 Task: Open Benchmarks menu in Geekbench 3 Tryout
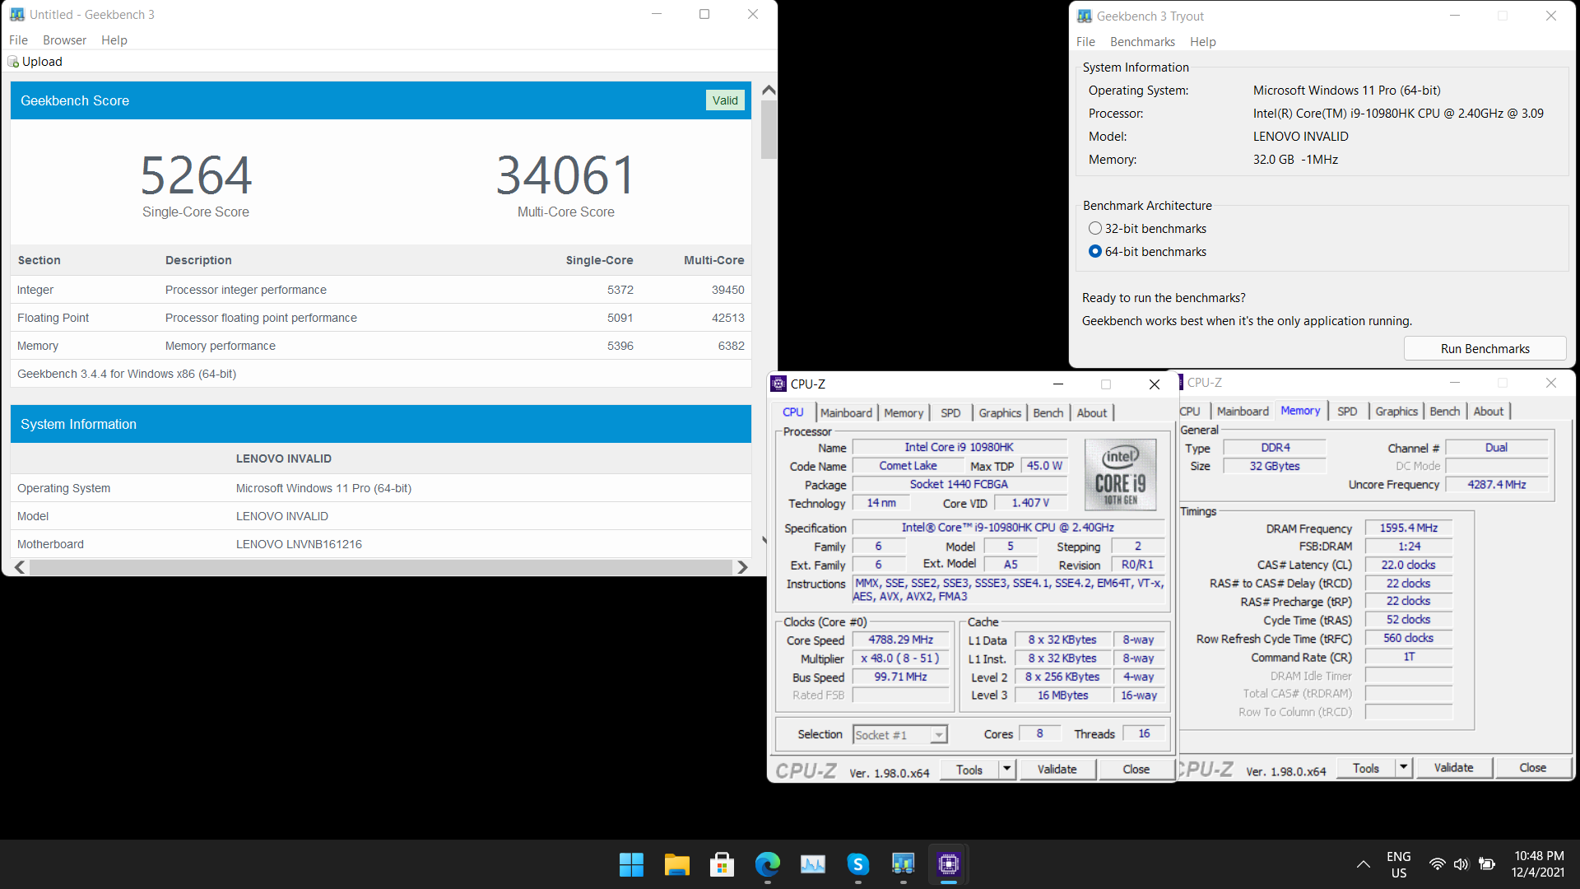click(1142, 42)
